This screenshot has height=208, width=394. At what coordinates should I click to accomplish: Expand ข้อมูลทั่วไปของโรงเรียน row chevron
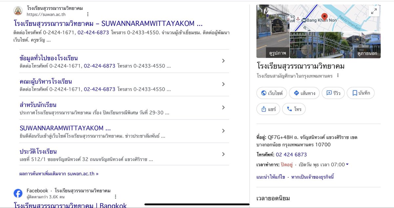(223, 61)
